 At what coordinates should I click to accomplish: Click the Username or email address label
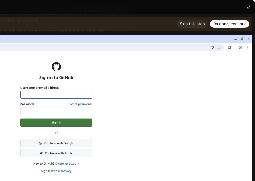click(x=39, y=88)
